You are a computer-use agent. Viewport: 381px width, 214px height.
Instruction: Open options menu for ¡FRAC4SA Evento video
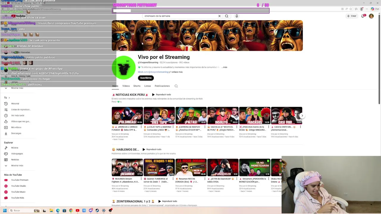tap(268, 127)
